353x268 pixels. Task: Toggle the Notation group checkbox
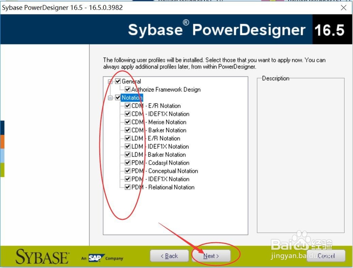point(118,98)
